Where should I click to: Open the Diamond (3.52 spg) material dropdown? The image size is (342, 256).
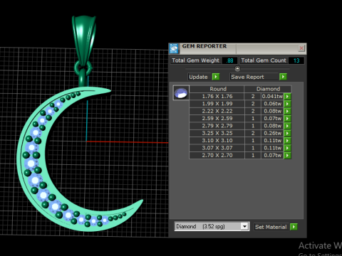244,226
